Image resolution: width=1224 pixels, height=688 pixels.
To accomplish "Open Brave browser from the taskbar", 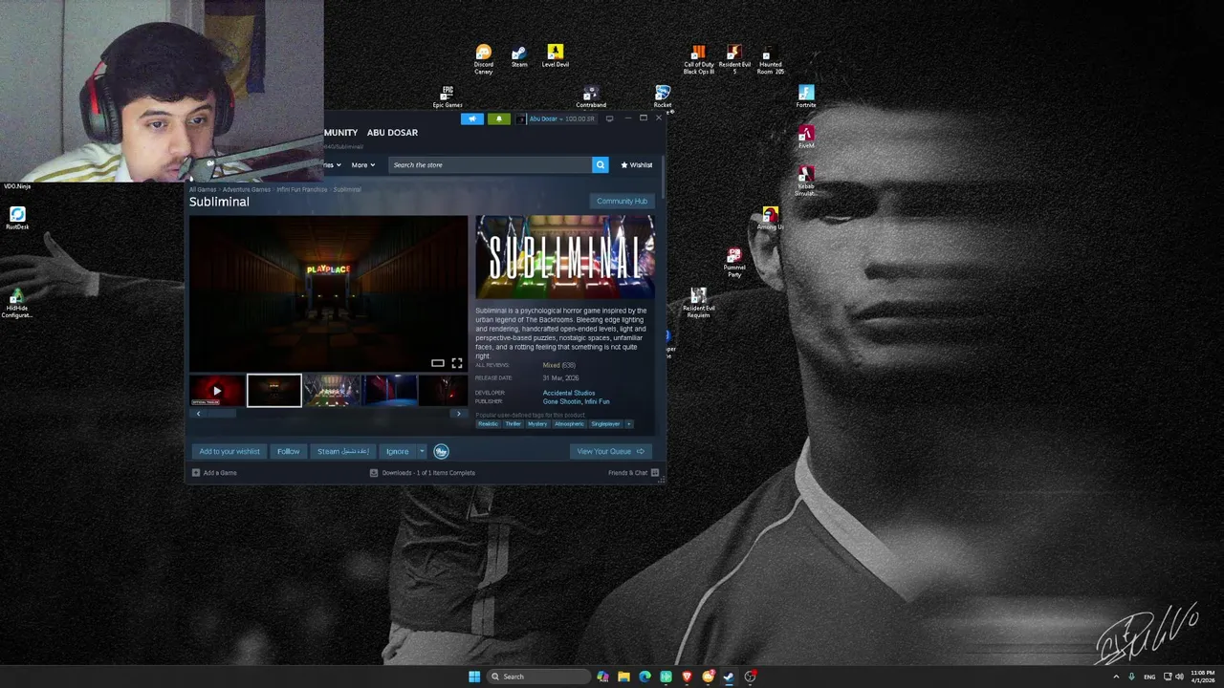I will point(687,677).
